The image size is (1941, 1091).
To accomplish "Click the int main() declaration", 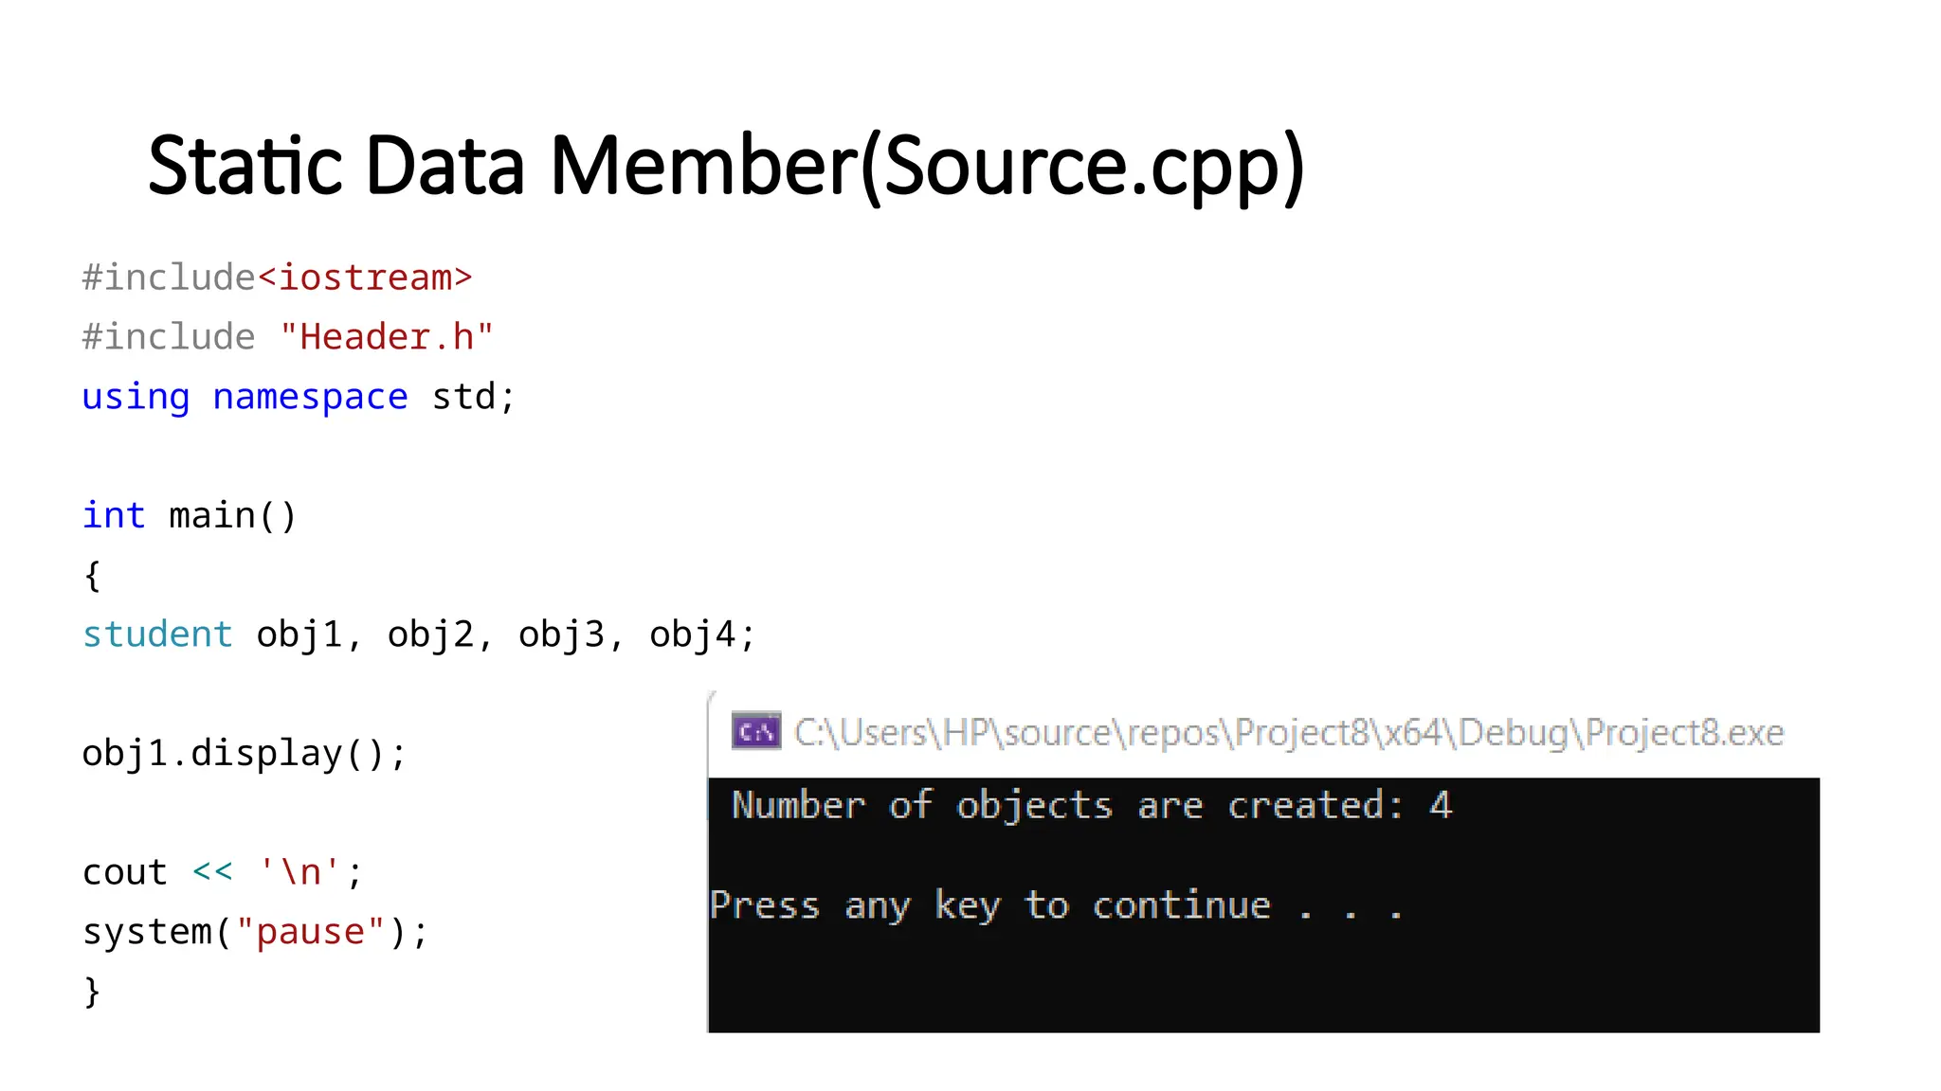I will [190, 516].
